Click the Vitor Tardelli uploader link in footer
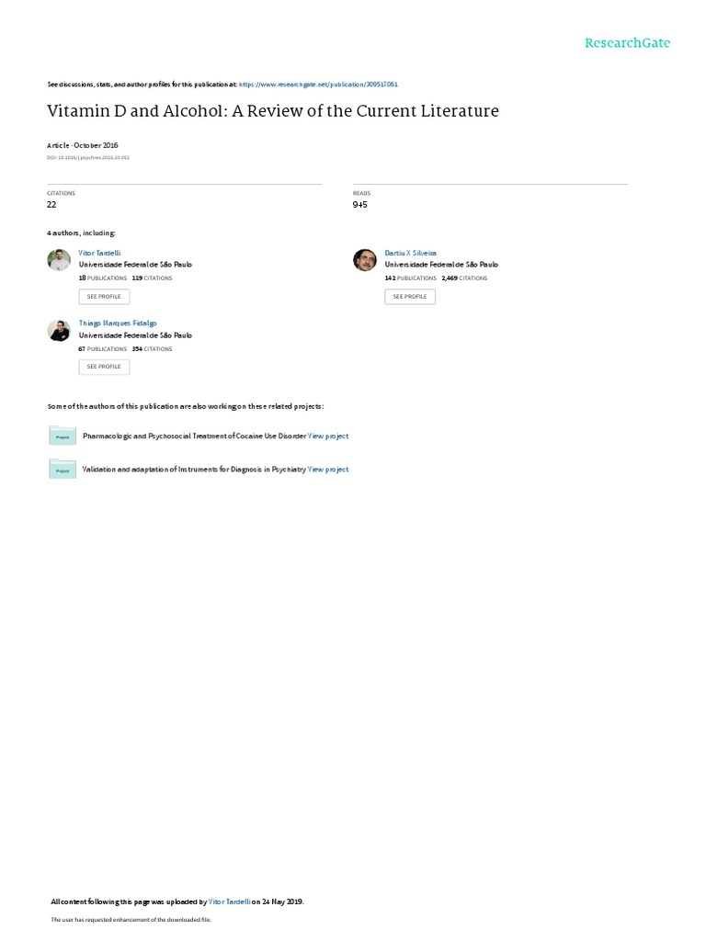706x941 pixels. point(229,901)
